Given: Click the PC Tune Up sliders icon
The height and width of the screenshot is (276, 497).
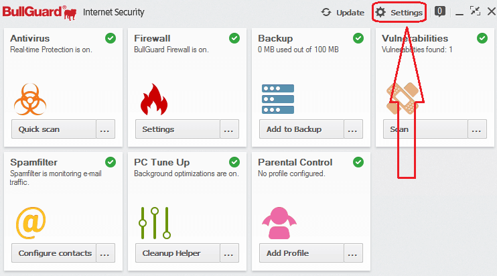Looking at the screenshot, I should tap(155, 223).
